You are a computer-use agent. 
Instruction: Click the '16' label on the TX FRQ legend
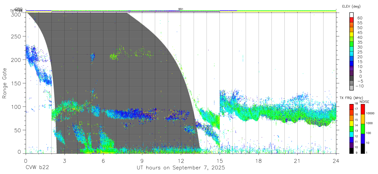356,114
